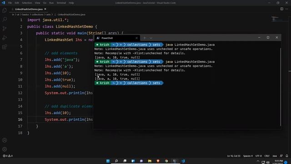Show hidden system tray icons
The image size is (291, 164).
click(258, 161)
